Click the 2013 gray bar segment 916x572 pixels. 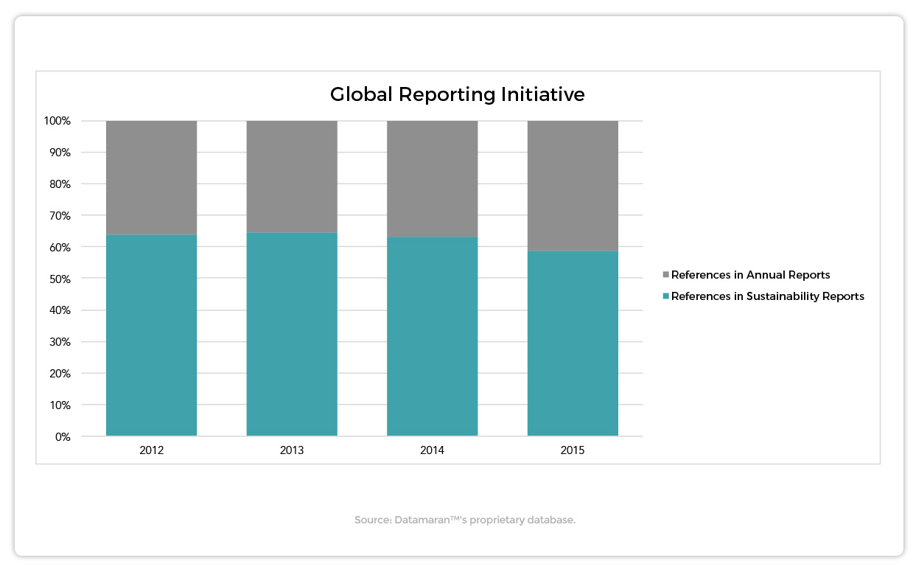292,177
